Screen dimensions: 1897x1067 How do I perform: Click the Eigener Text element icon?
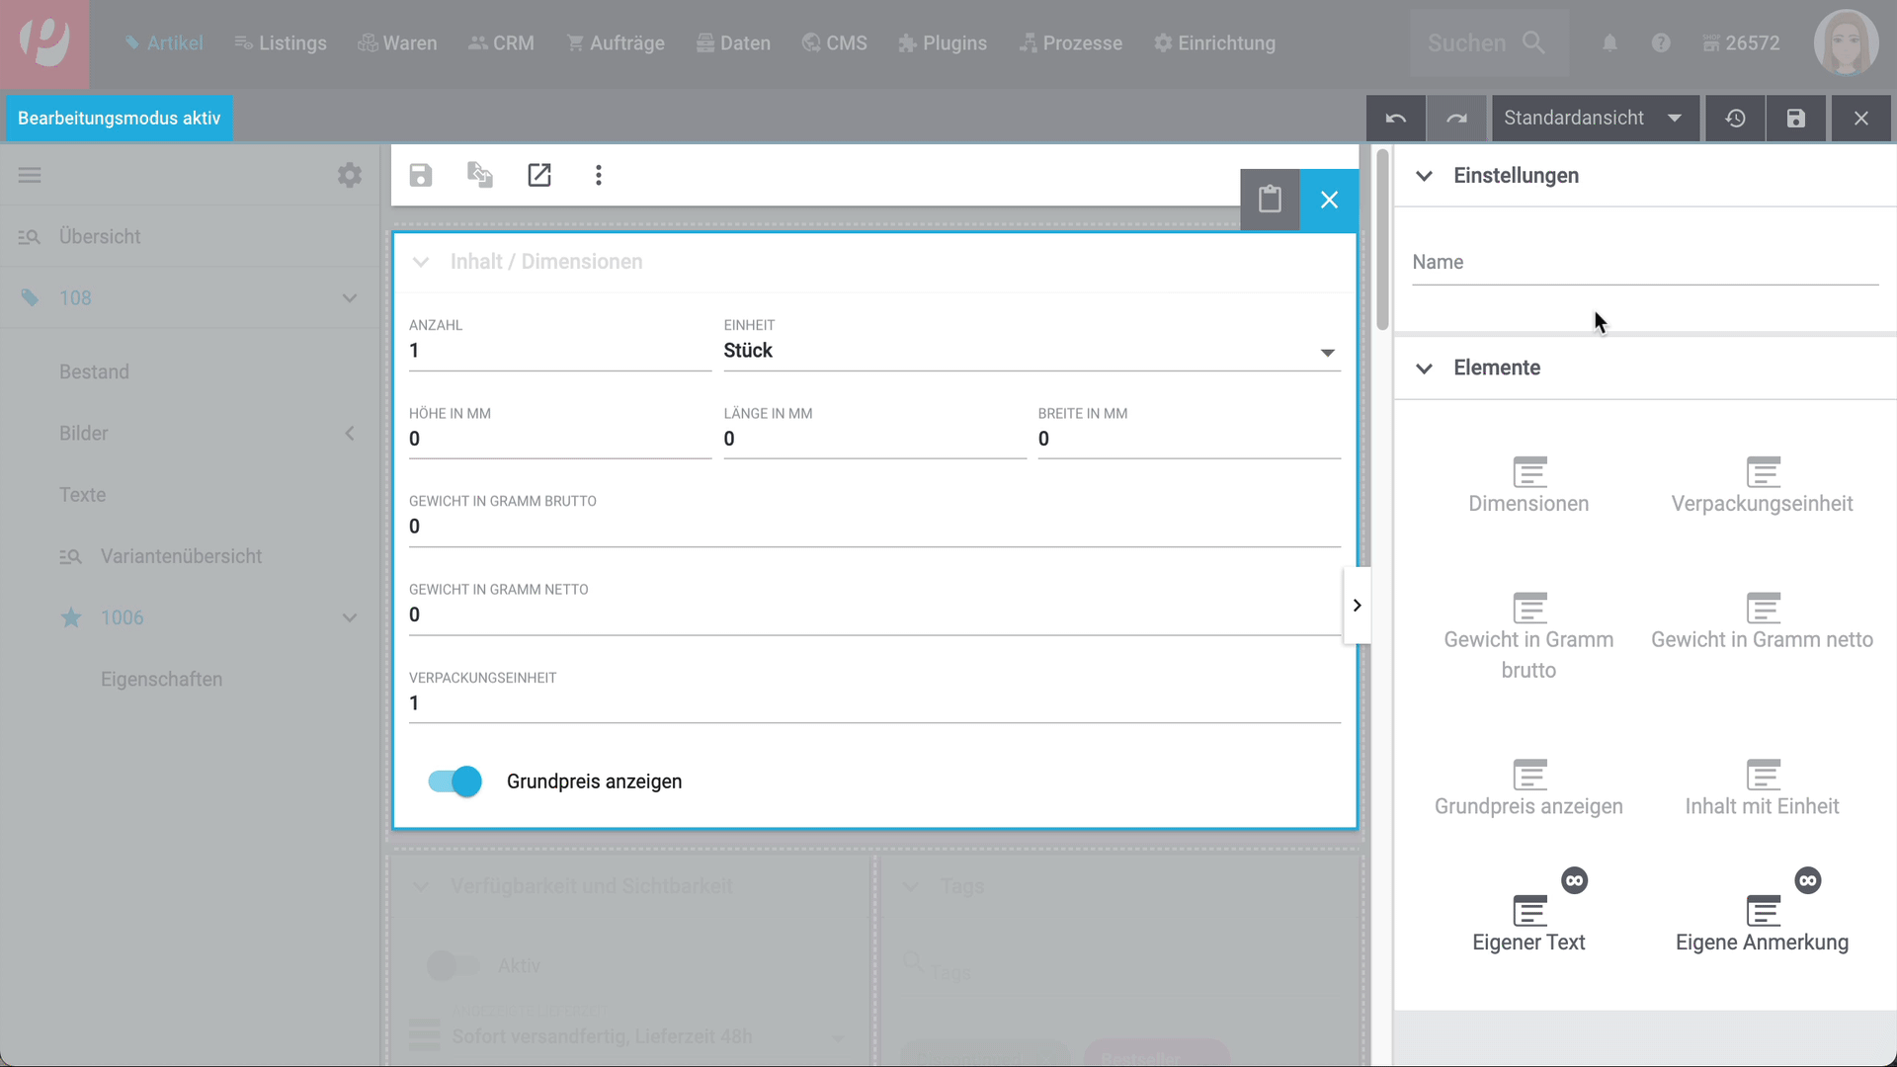tap(1528, 911)
